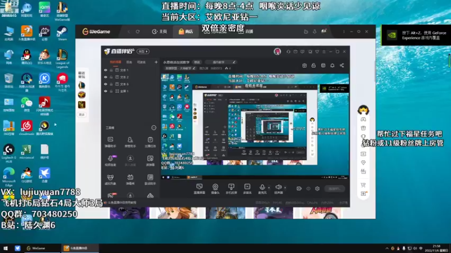Open the 虚拟形象 tool
The image size is (451, 253).
point(110,179)
